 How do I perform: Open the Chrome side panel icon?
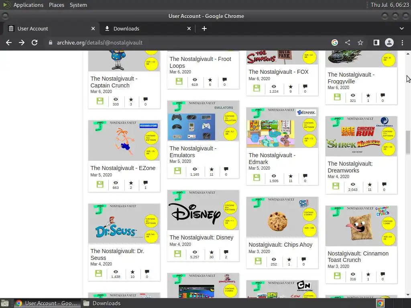point(376,43)
